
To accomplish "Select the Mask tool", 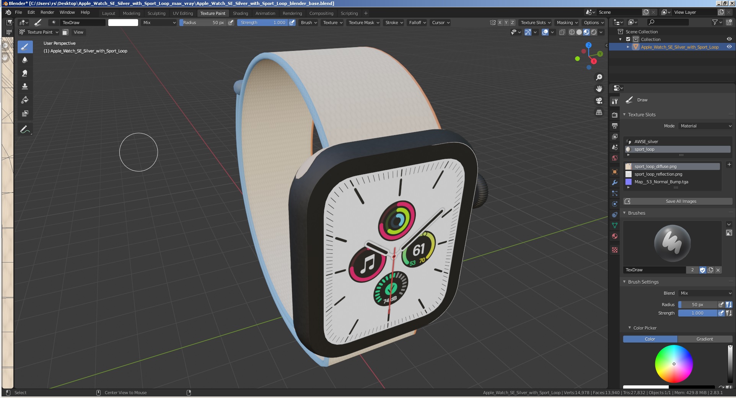I will tap(25, 113).
